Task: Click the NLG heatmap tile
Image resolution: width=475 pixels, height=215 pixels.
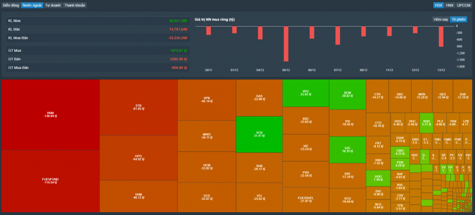Action: [x=378, y=206]
